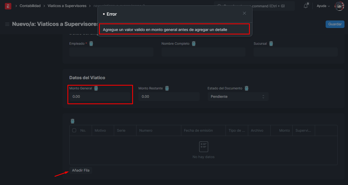Check the select-all rows checkbox in table
This screenshot has width=348, height=185.
[74, 130]
